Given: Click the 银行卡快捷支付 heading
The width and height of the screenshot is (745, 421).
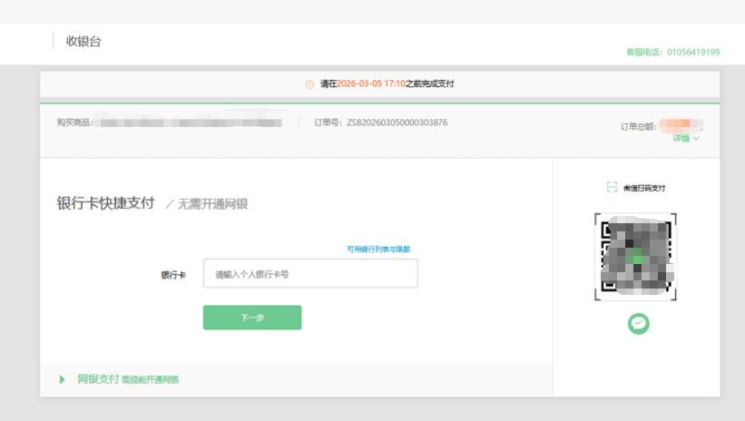Looking at the screenshot, I should 105,203.
